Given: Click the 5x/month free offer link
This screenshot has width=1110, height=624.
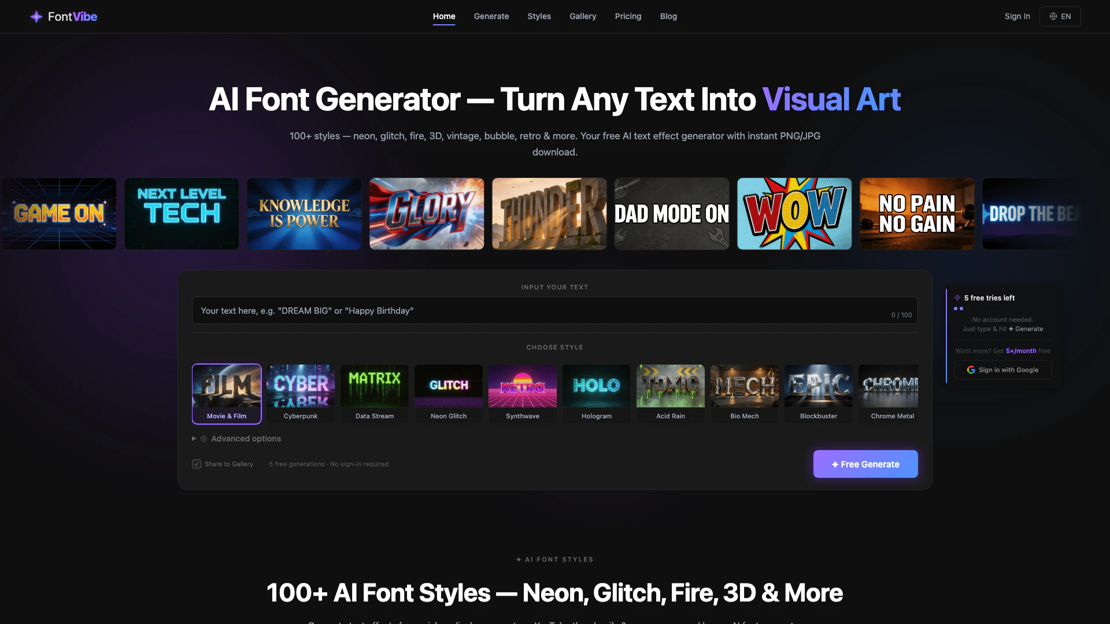Looking at the screenshot, I should (1021, 351).
